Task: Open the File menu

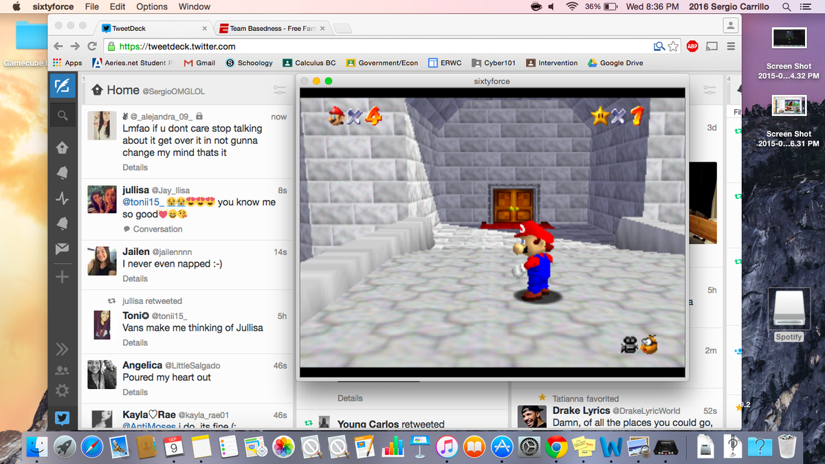Action: pos(91,7)
